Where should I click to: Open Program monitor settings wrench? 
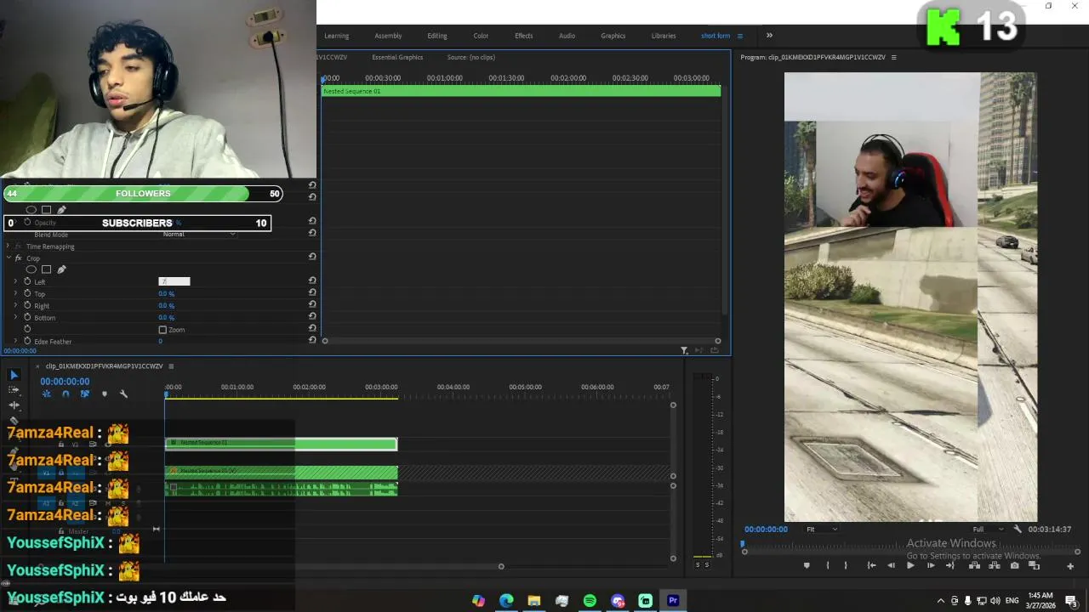point(1018,529)
